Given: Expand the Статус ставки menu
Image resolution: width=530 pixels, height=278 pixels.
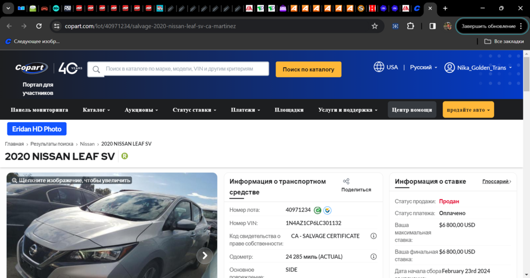Looking at the screenshot, I should [195, 110].
